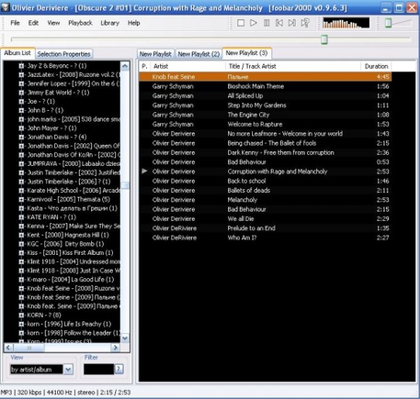Screen dimensions: 420x399
Task: Play a random track
Action: point(305,23)
